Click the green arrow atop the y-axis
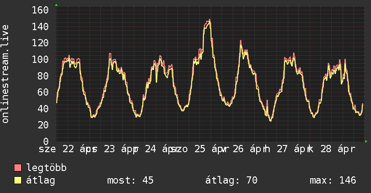371x193 pixels. click(56, 5)
